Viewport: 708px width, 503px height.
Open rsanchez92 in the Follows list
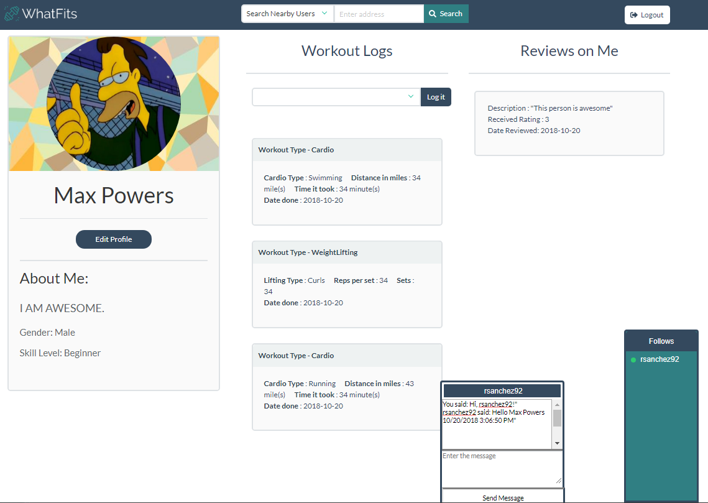(660, 359)
